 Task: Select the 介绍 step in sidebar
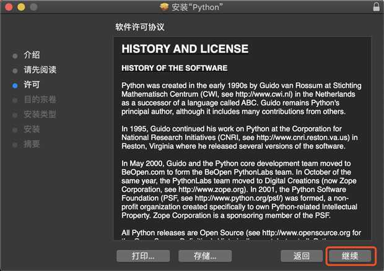(x=32, y=55)
